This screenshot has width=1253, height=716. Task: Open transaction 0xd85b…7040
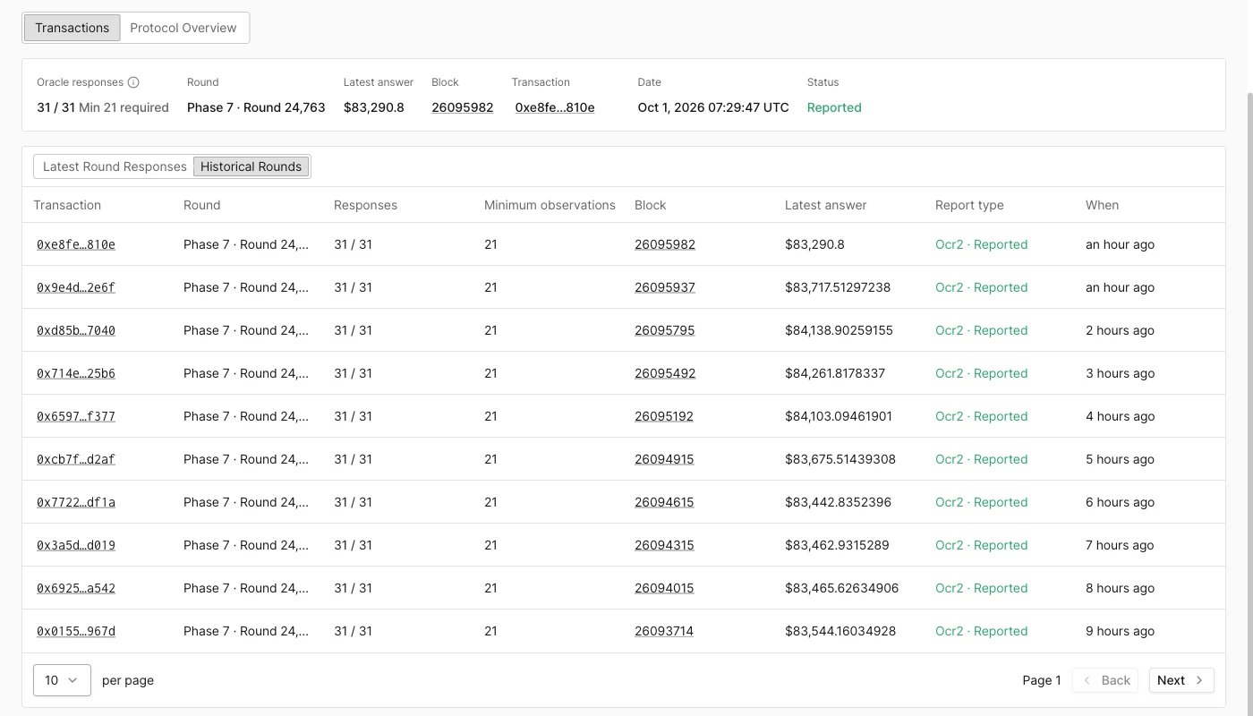(76, 330)
